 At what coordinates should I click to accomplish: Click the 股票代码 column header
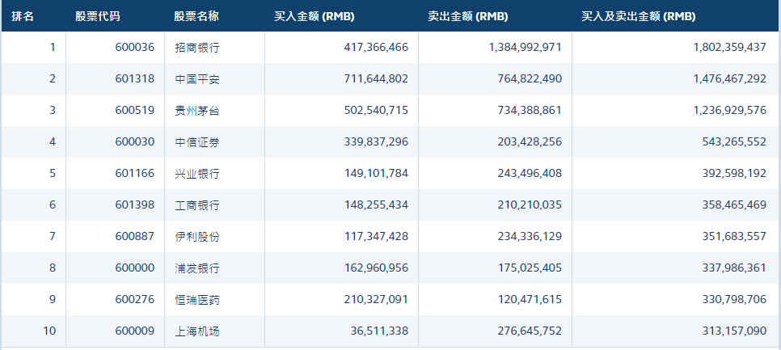point(98,16)
